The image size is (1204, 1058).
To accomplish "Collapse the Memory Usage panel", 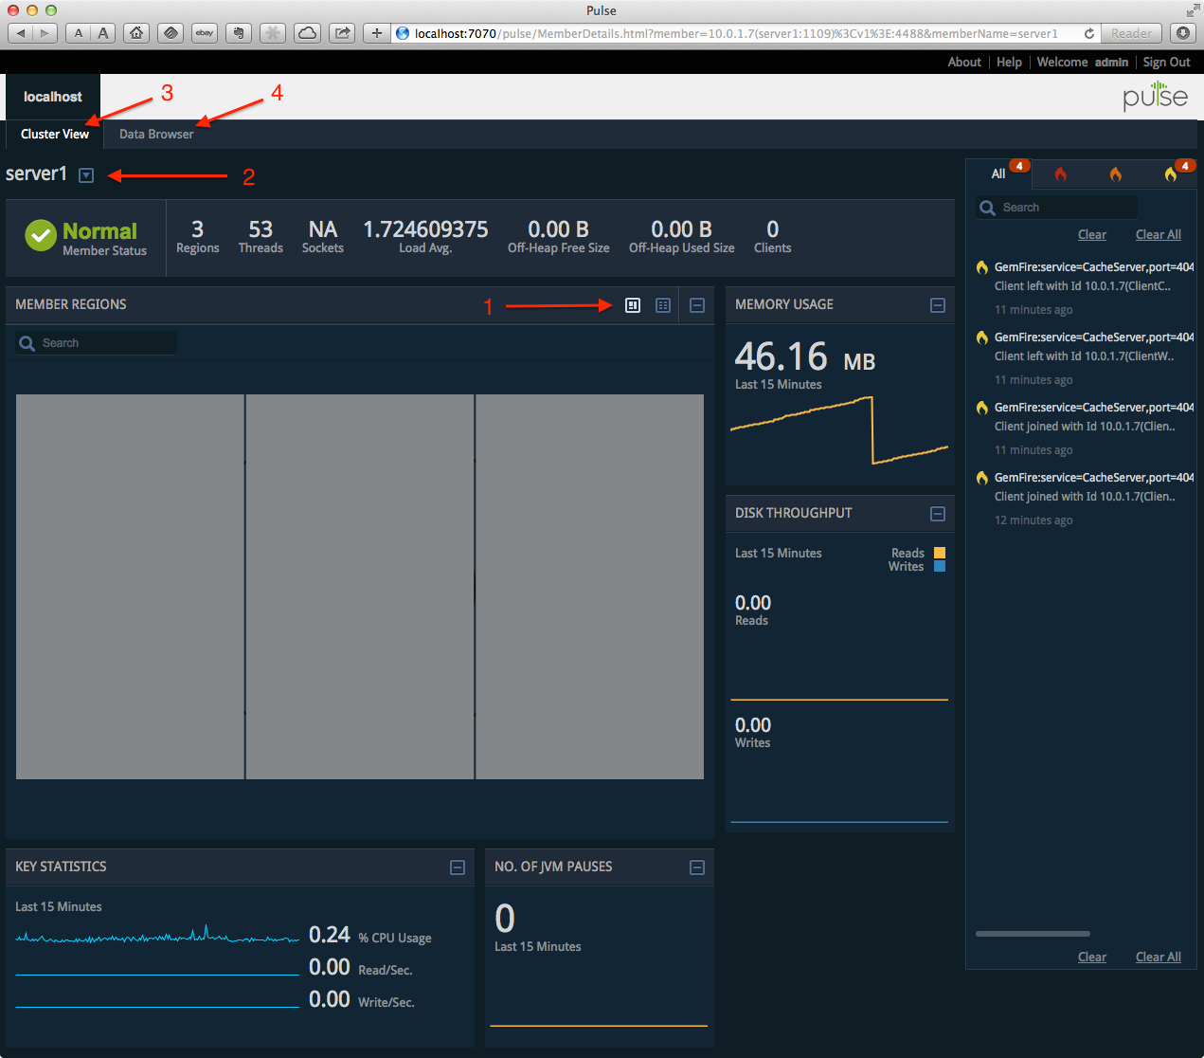I will click(938, 305).
